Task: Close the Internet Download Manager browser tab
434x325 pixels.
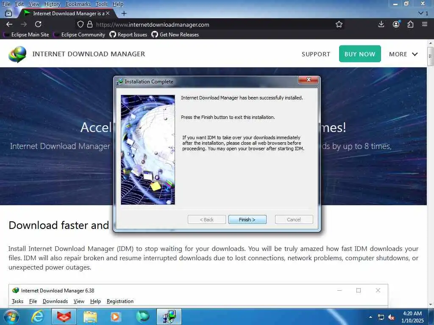Action: [x=108, y=13]
